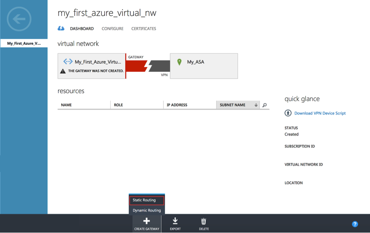Click the Delete label in bottom bar
370x233 pixels.
point(204,229)
